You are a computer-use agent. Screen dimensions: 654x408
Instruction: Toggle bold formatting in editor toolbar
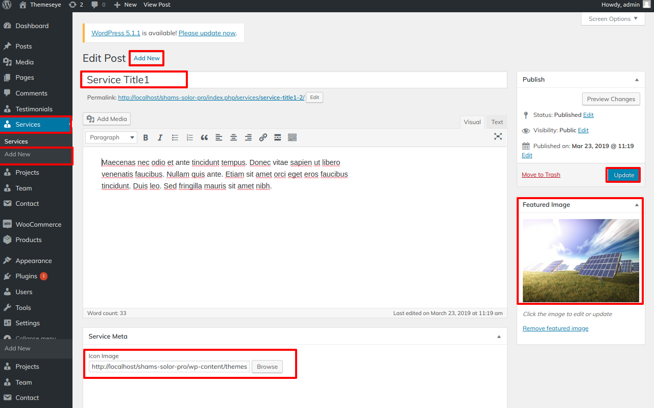pos(146,137)
